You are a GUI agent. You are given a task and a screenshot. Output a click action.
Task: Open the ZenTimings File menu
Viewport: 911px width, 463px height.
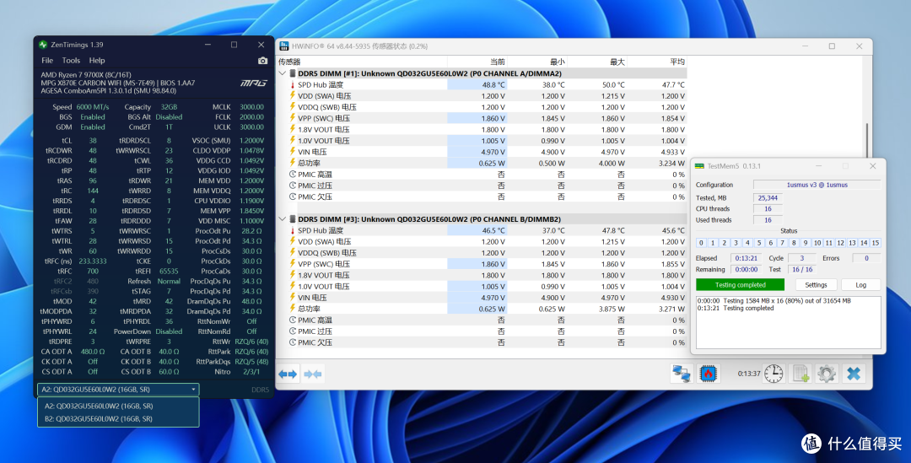point(47,61)
